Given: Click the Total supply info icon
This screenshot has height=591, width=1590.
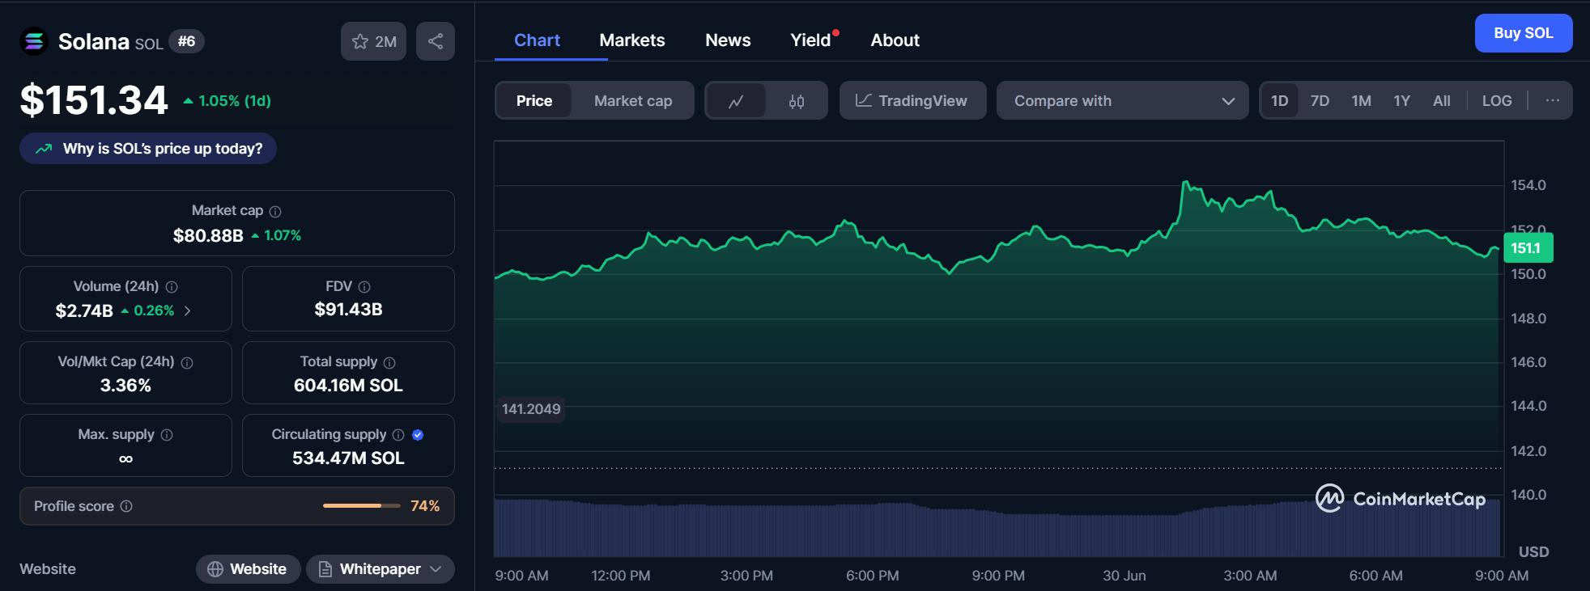Looking at the screenshot, I should [x=389, y=363].
